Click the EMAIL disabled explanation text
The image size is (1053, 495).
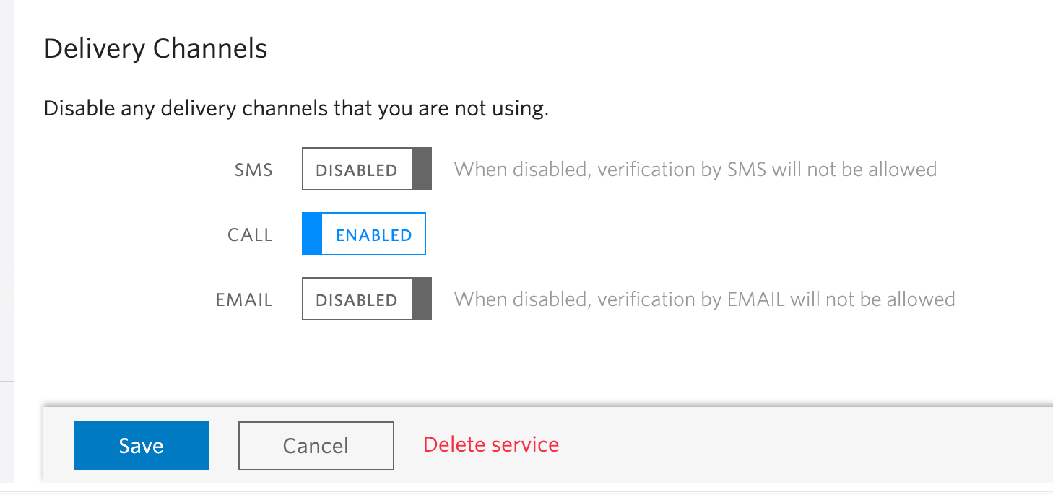pos(703,299)
